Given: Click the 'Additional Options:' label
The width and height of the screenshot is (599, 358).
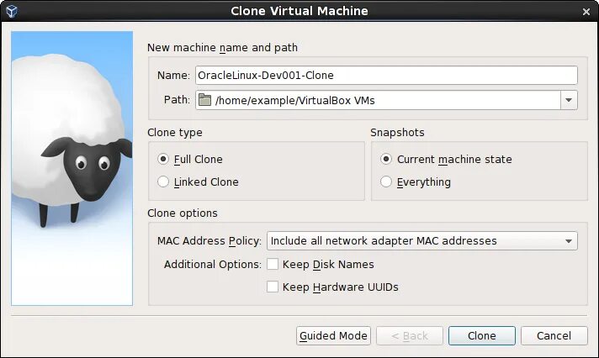Looking at the screenshot, I should point(213,265).
